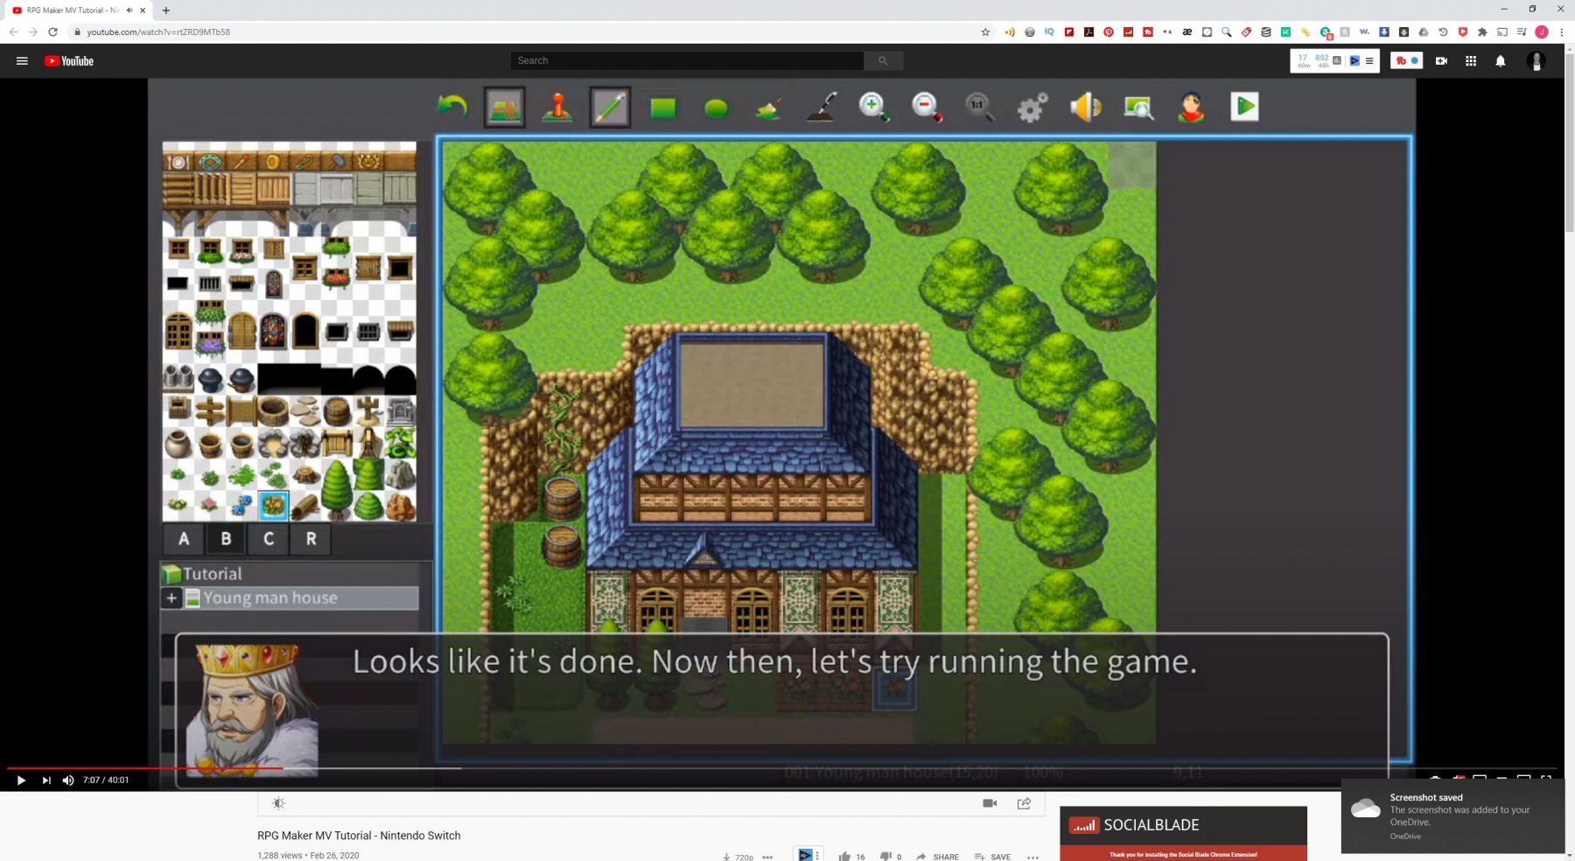Open the gears database settings icon
Viewport: 1575px width, 861px height.
(x=1032, y=108)
